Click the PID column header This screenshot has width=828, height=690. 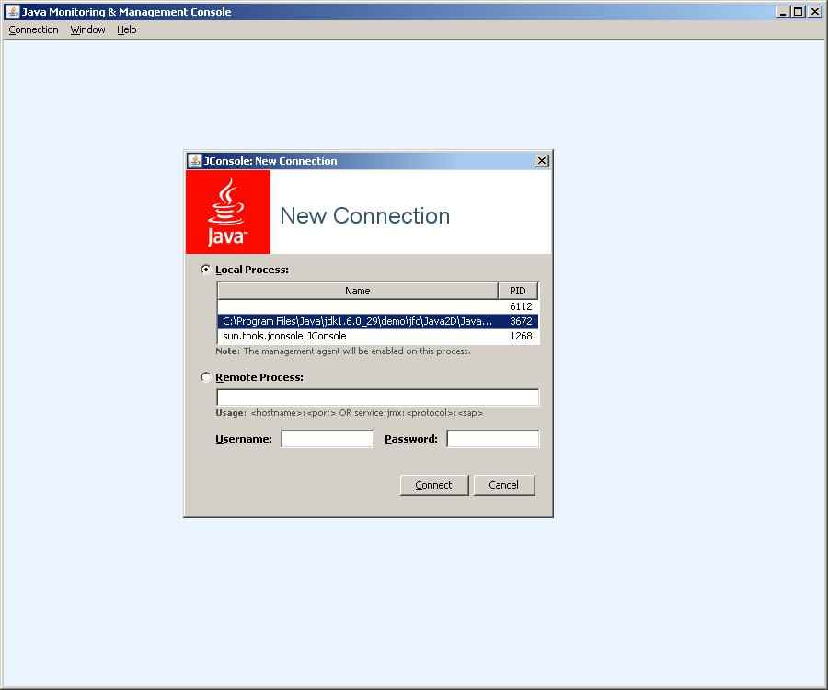(517, 290)
